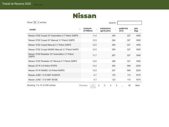Open the Marques dropdown menu

coord(39,5)
